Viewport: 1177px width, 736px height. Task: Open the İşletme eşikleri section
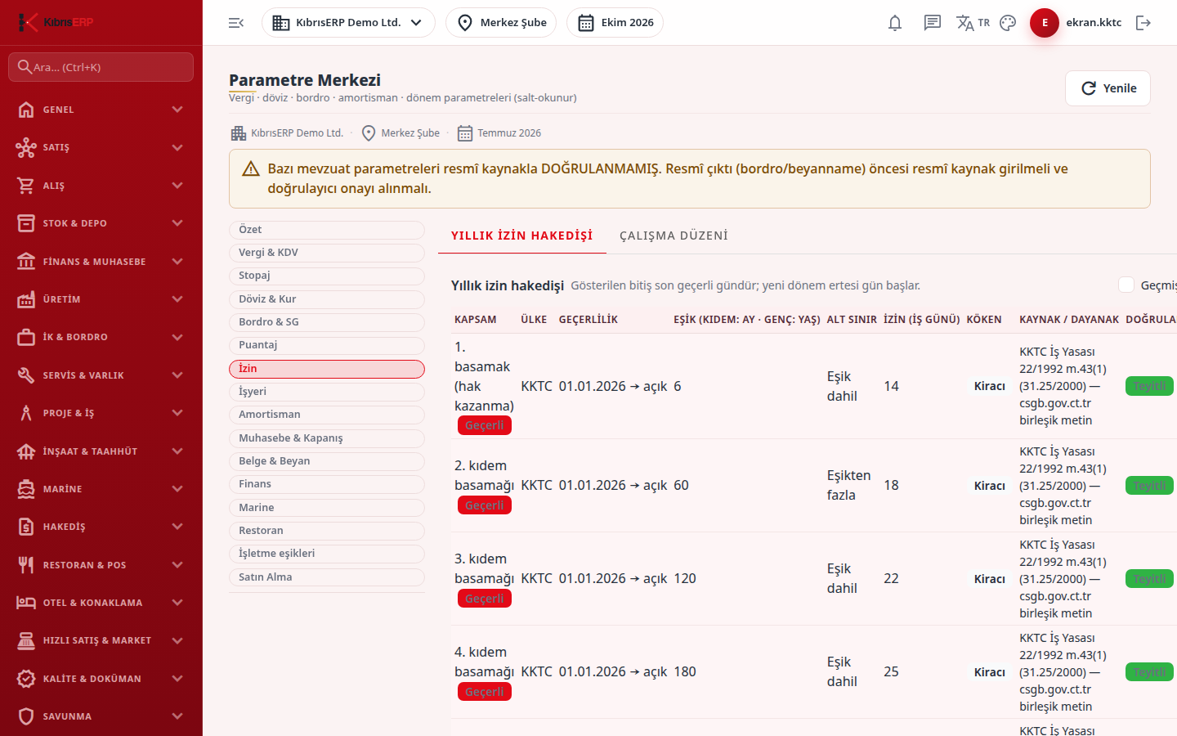pos(327,554)
